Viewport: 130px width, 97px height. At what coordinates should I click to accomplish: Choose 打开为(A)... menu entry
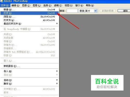pos(29,20)
